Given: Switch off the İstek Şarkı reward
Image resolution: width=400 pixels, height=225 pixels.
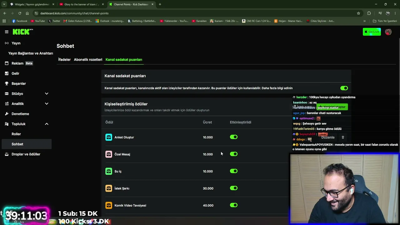Looking at the screenshot, I should tap(234, 188).
